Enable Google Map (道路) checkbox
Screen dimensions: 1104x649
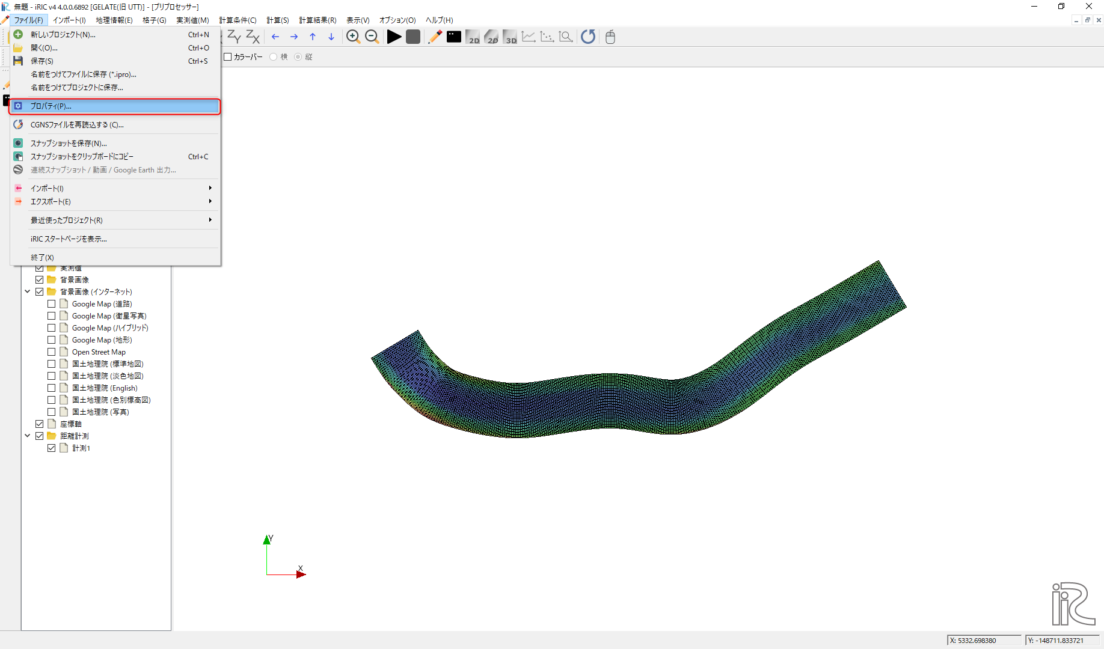(51, 303)
